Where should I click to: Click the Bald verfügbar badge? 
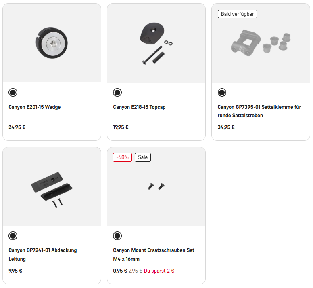click(x=238, y=14)
